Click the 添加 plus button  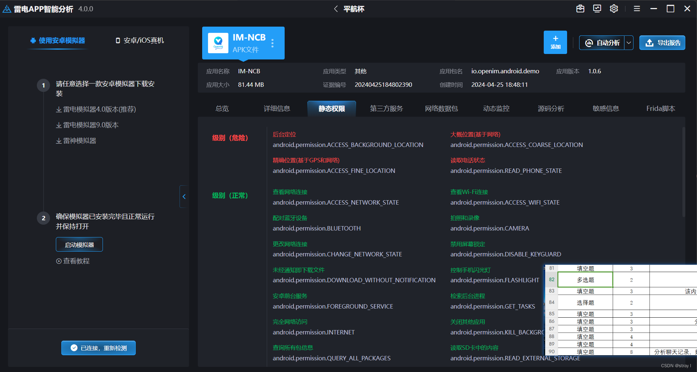coord(555,42)
